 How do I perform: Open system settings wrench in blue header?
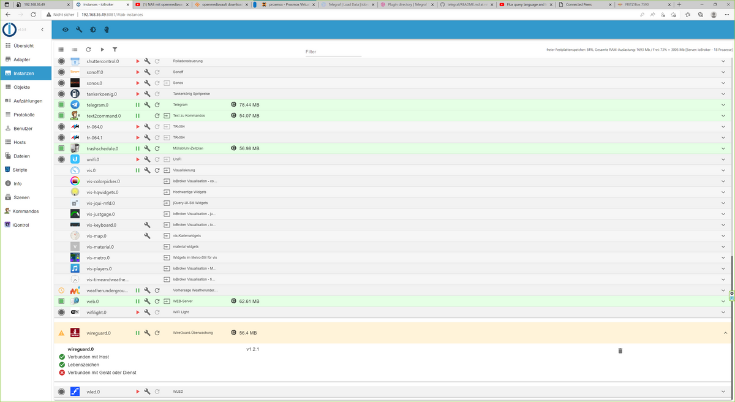(79, 29)
